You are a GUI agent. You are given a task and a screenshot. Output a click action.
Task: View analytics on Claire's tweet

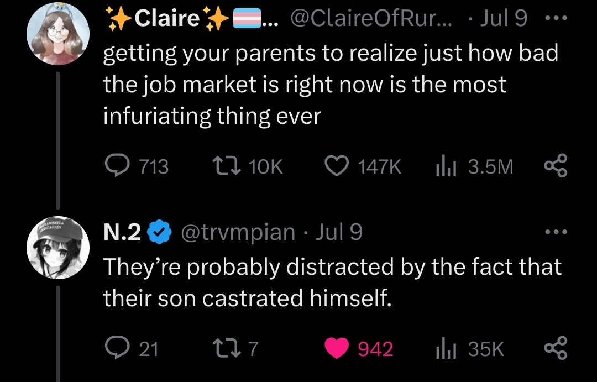(442, 166)
